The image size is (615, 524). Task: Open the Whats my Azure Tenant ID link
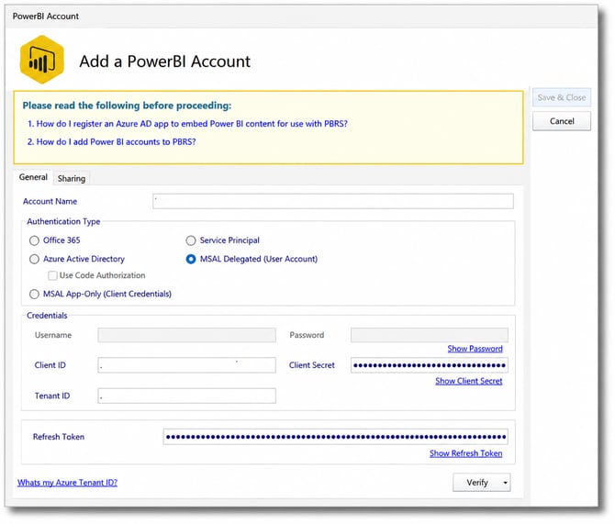click(x=67, y=483)
